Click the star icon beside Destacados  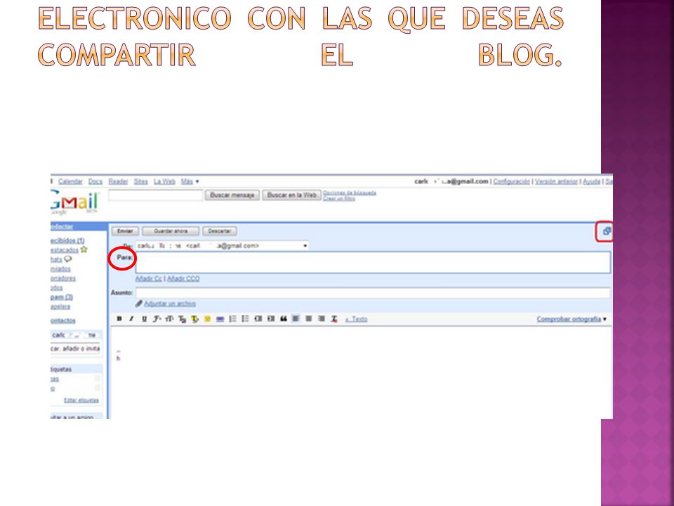[84, 249]
